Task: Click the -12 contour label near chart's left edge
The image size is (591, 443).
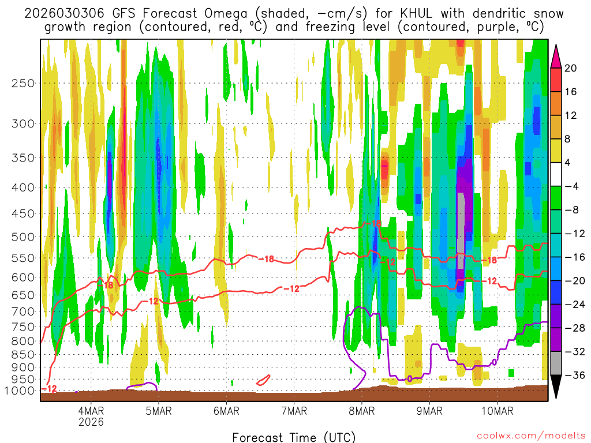Action: [49, 389]
